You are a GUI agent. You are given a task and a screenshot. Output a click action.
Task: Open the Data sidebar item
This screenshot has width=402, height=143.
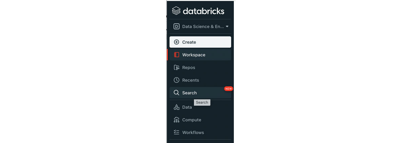200,107
